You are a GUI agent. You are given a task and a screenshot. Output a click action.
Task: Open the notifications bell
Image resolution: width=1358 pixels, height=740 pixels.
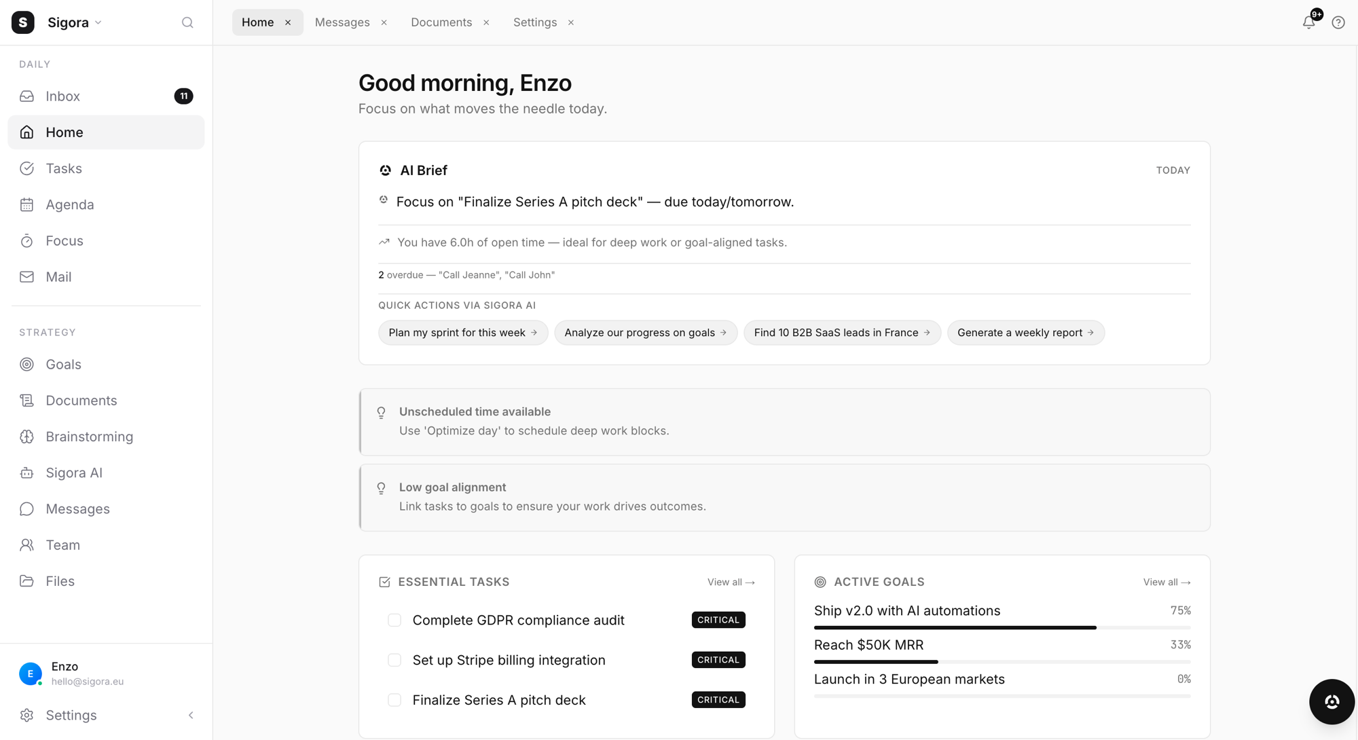1309,22
